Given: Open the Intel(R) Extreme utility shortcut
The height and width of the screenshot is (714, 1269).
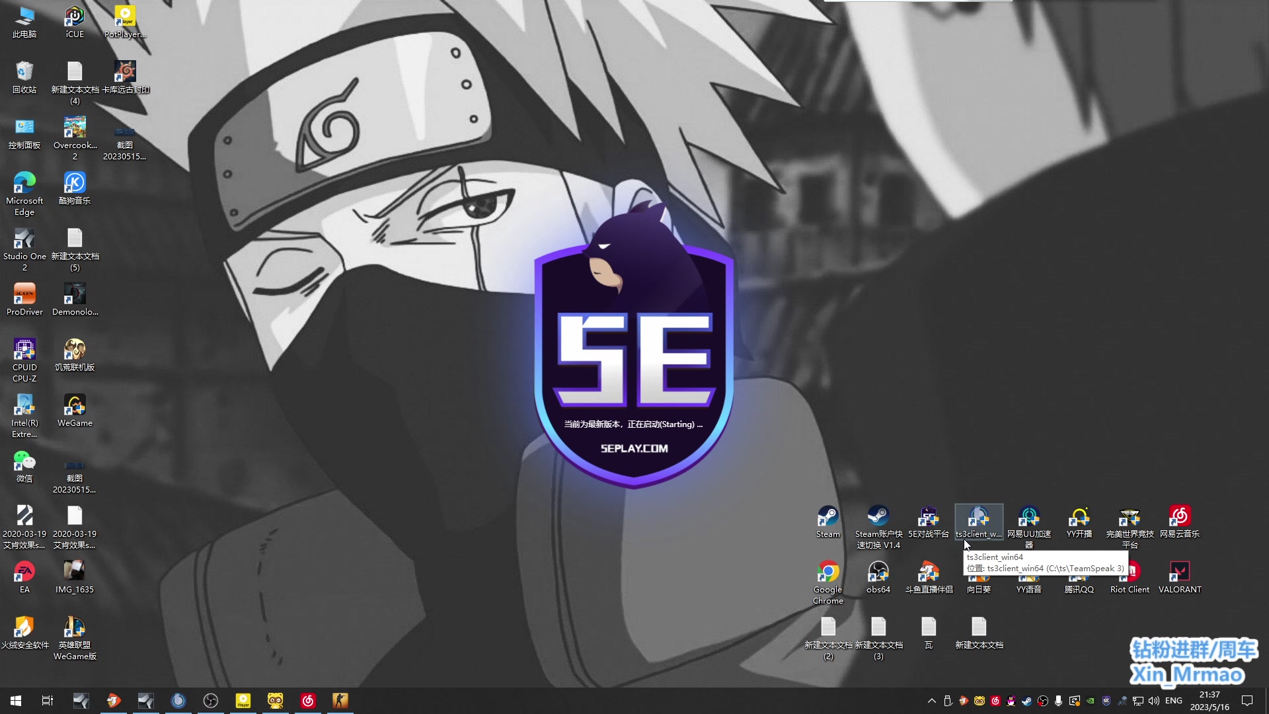Looking at the screenshot, I should [x=24, y=416].
